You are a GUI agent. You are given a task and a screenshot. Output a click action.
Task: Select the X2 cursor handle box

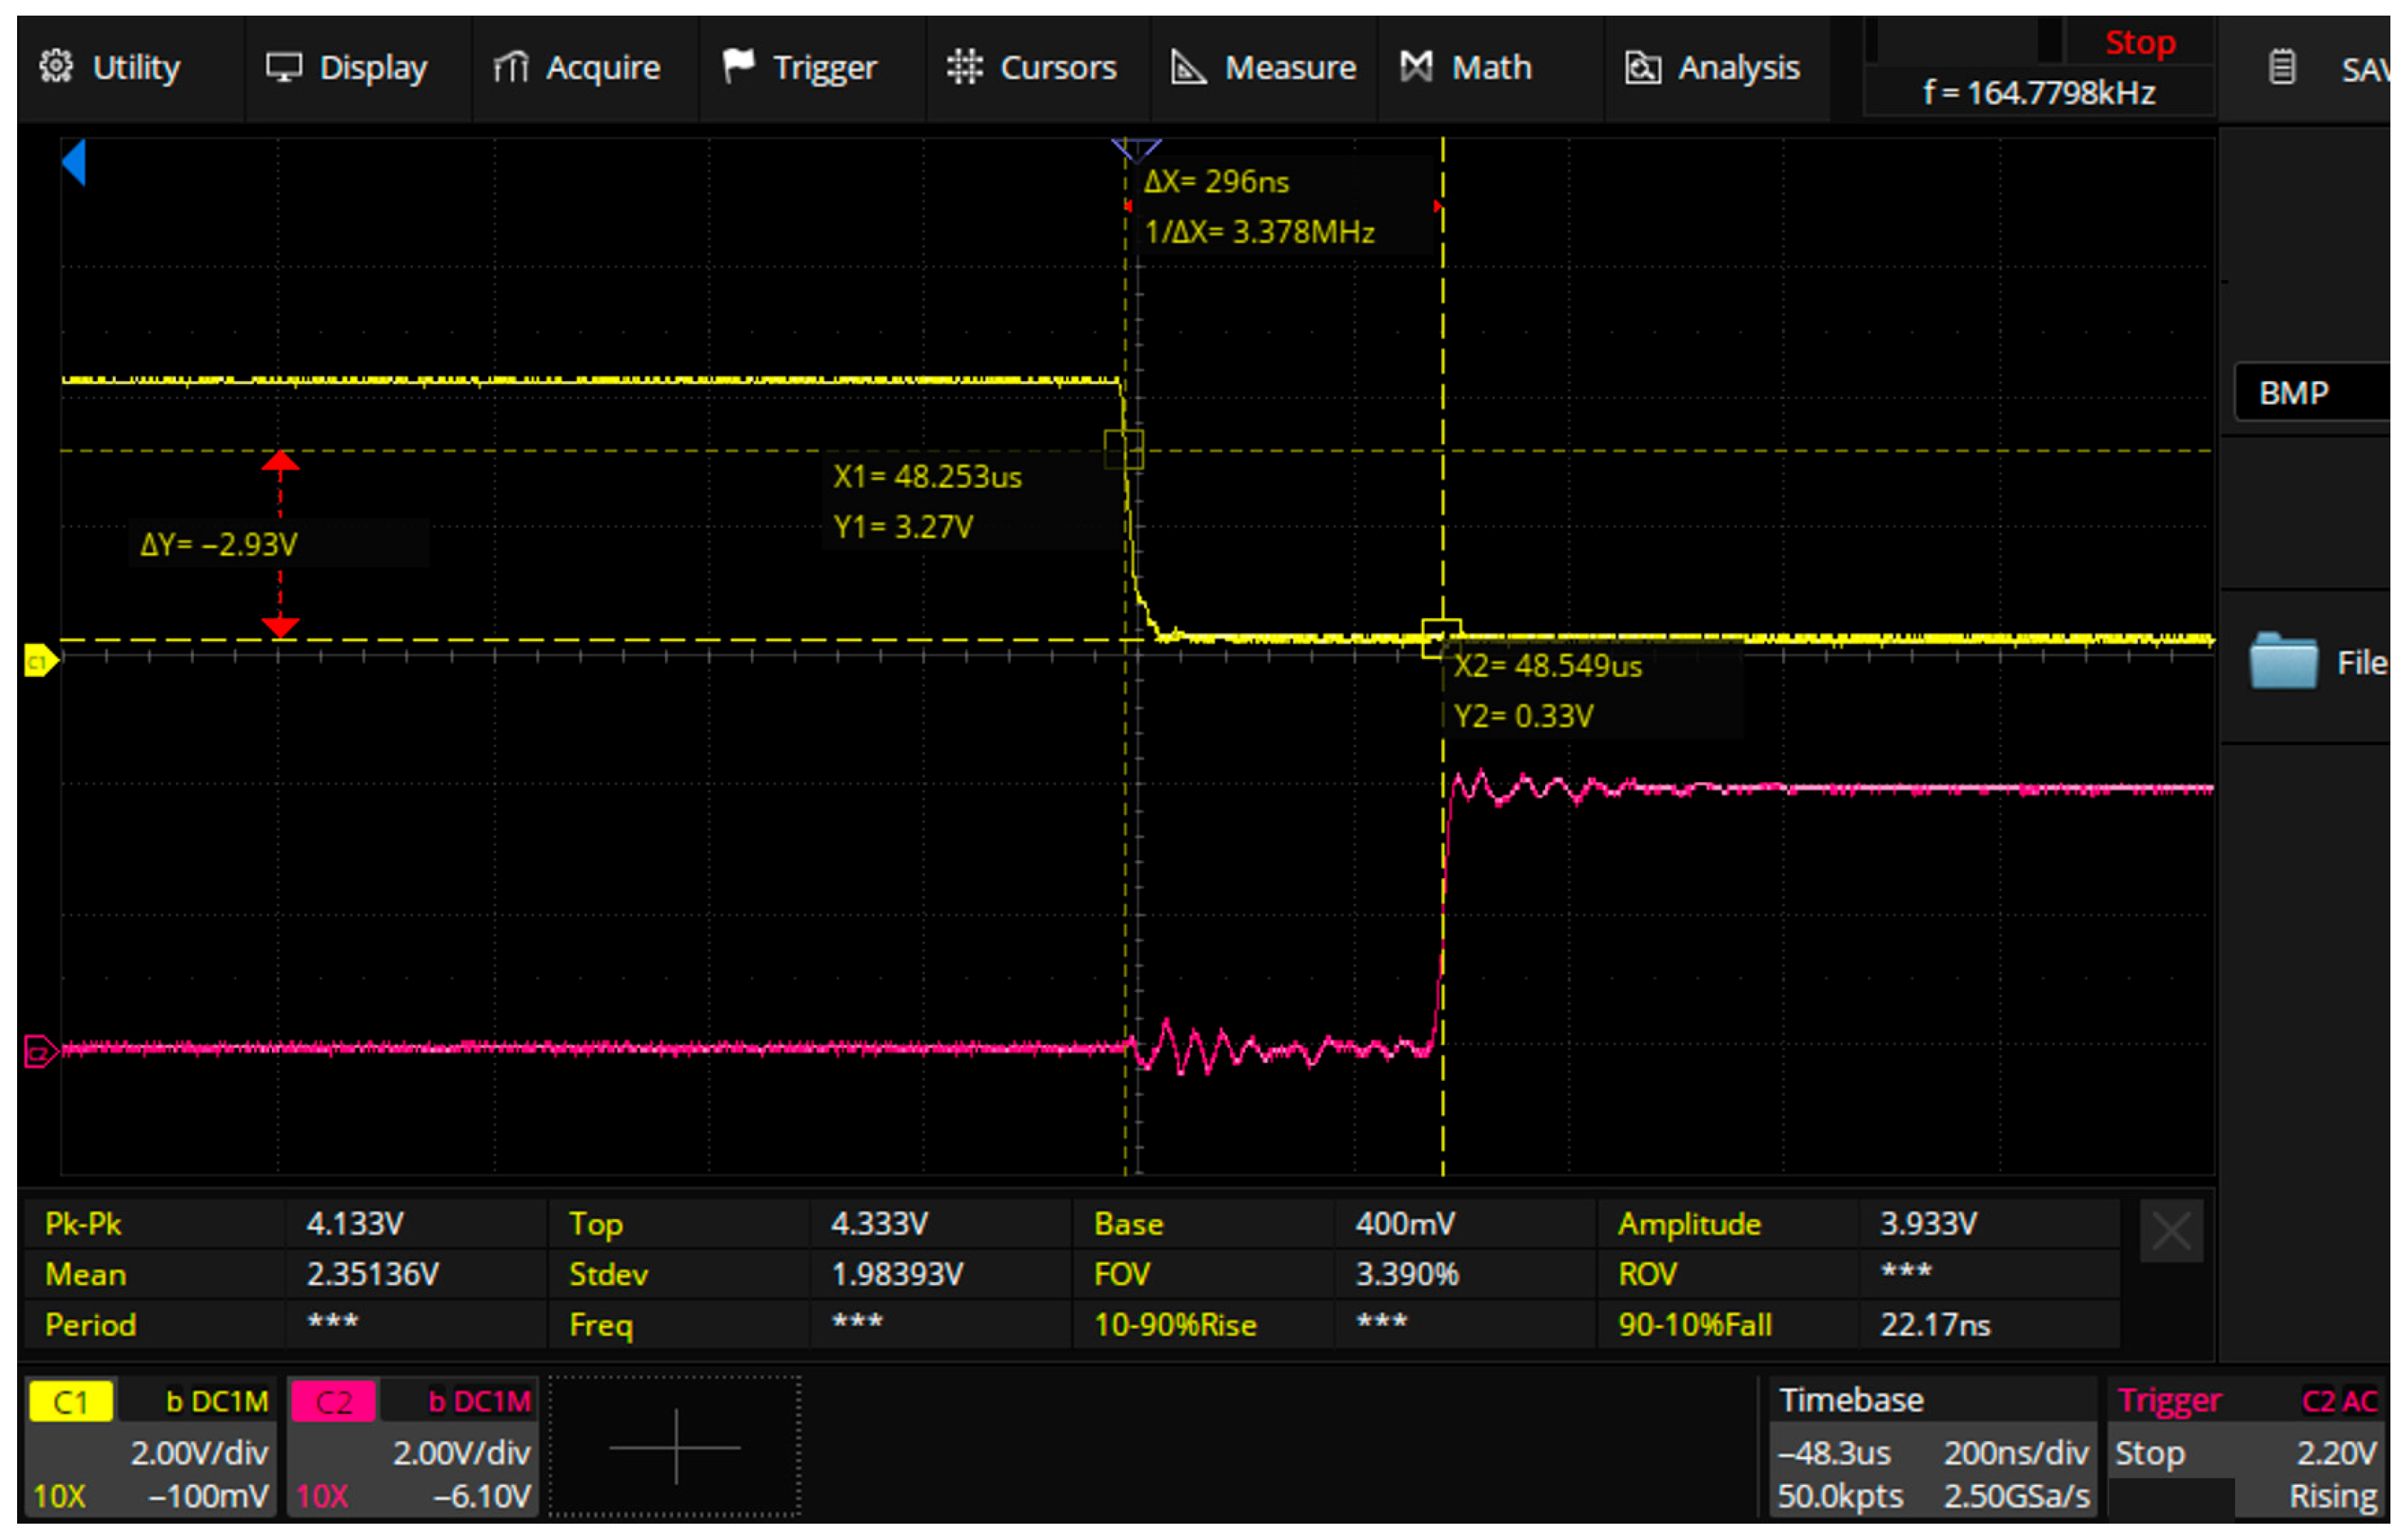[1441, 638]
